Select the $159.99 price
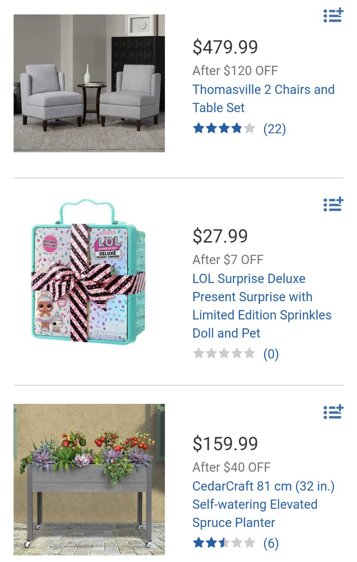Viewport: 357px width, 562px height. tap(225, 444)
